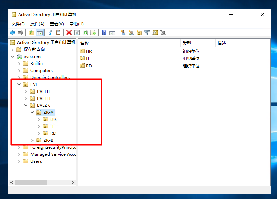Collapse the EVE organizational unit
This screenshot has height=199, width=277.
pyautogui.click(x=19, y=84)
